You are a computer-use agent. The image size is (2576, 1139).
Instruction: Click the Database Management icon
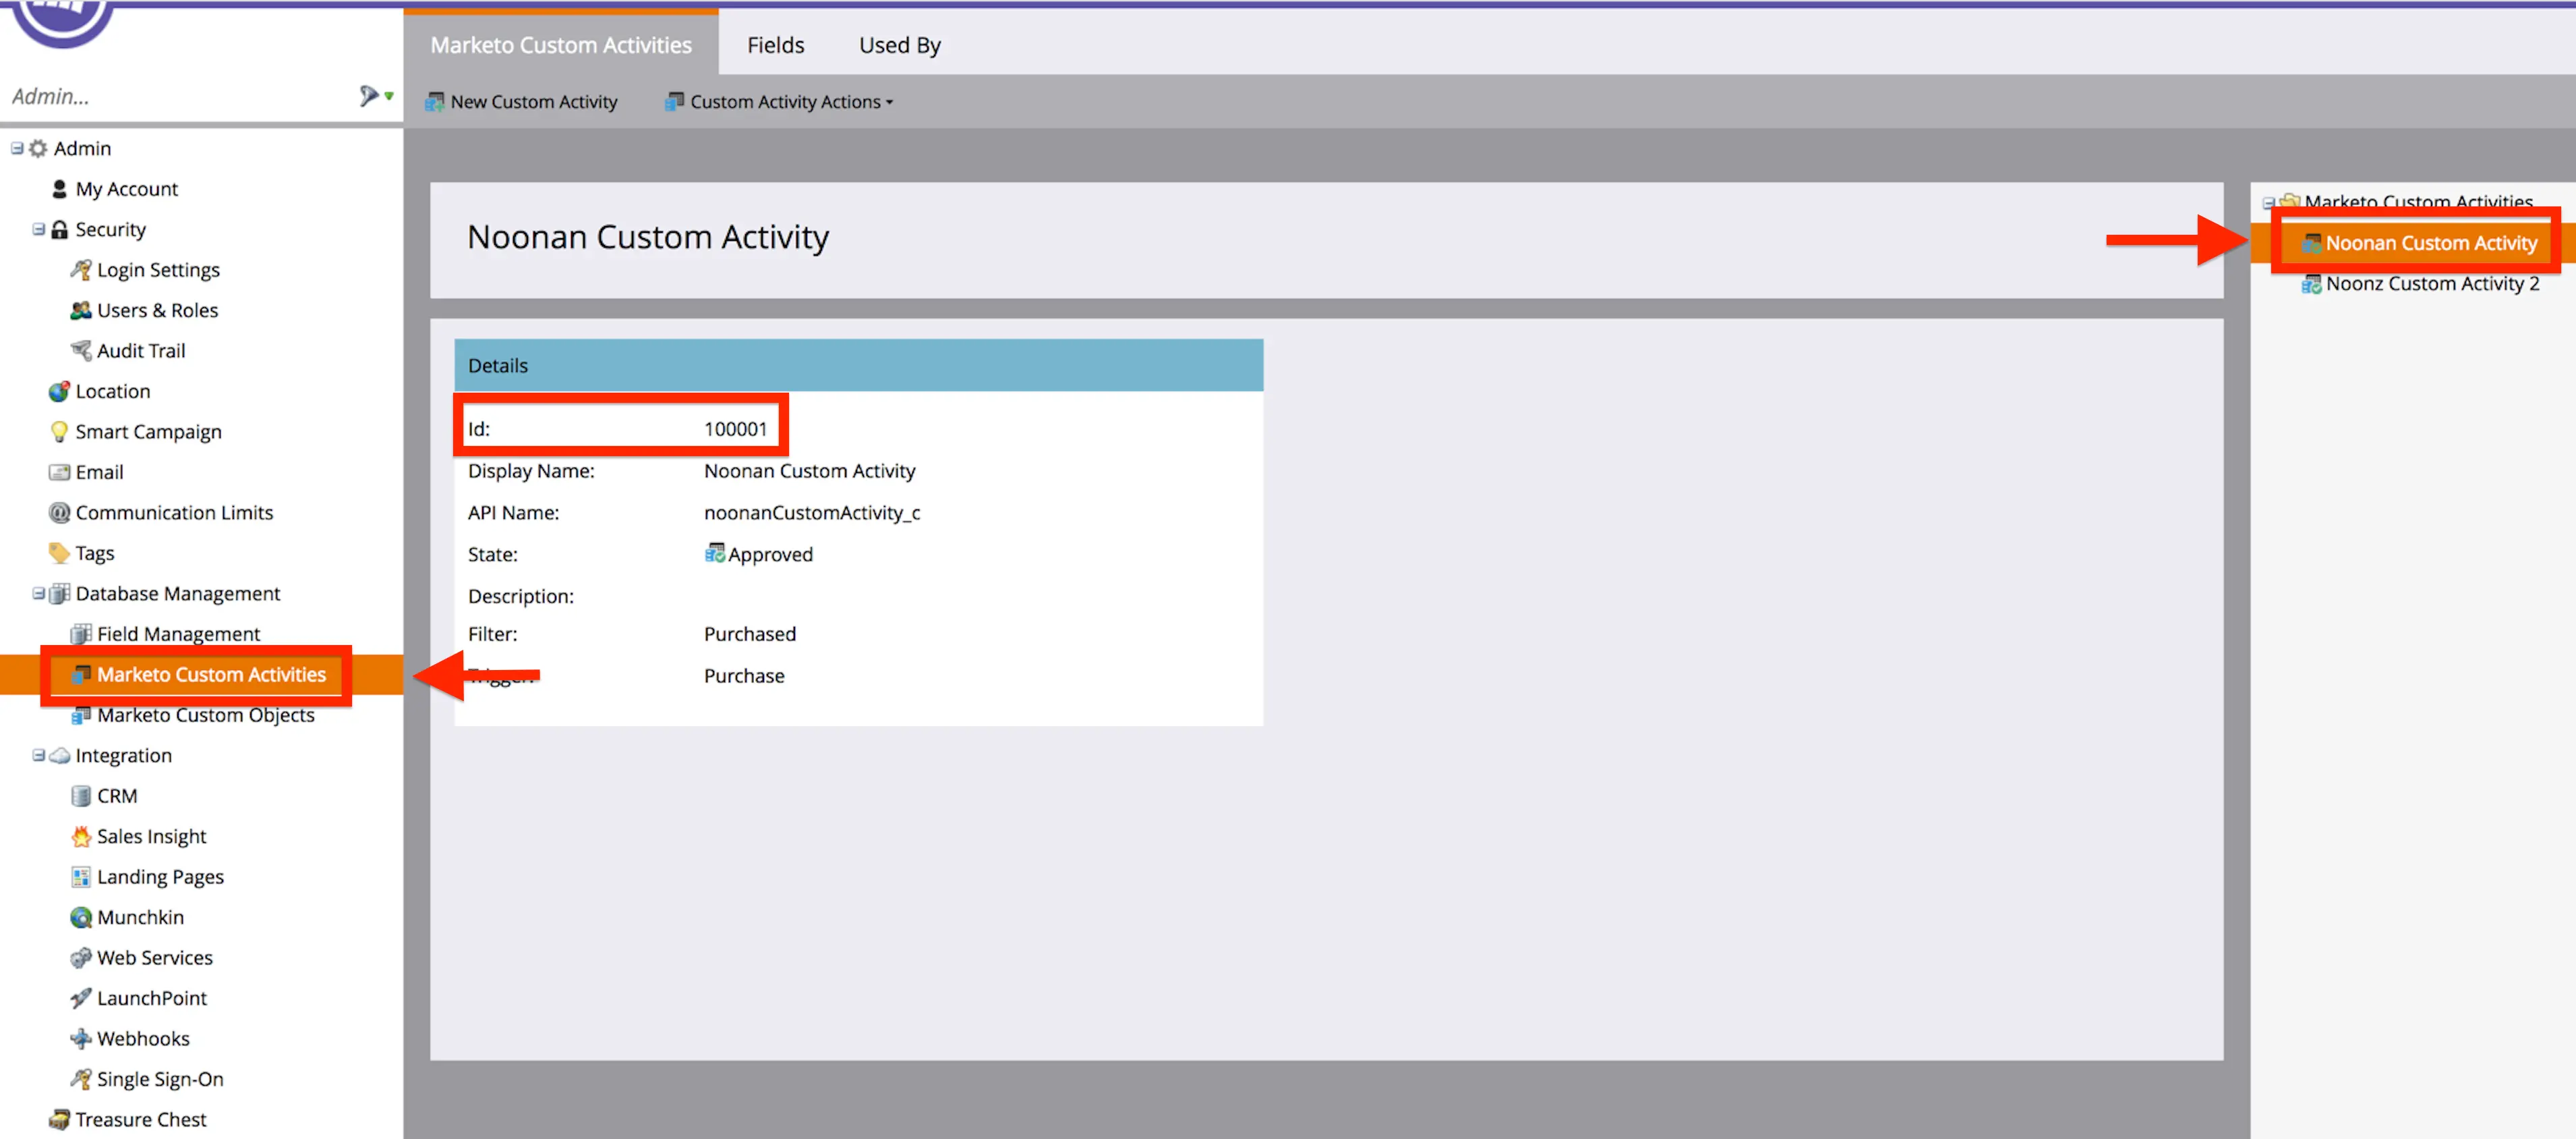pos(59,594)
